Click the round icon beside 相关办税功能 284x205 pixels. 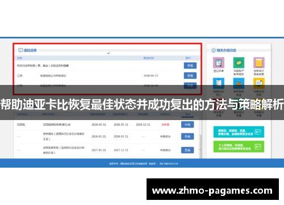214,50
